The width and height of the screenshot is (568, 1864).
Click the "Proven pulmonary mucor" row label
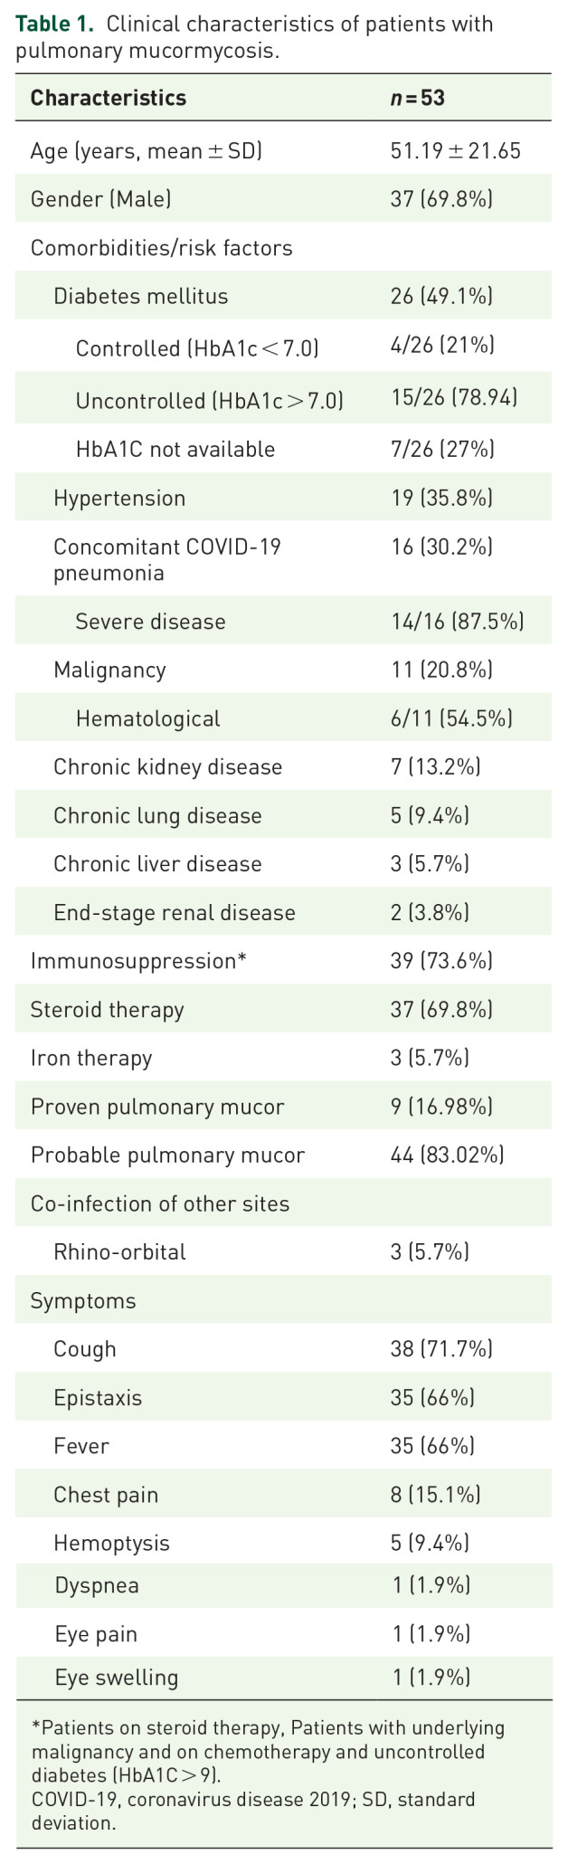[x=157, y=1107]
